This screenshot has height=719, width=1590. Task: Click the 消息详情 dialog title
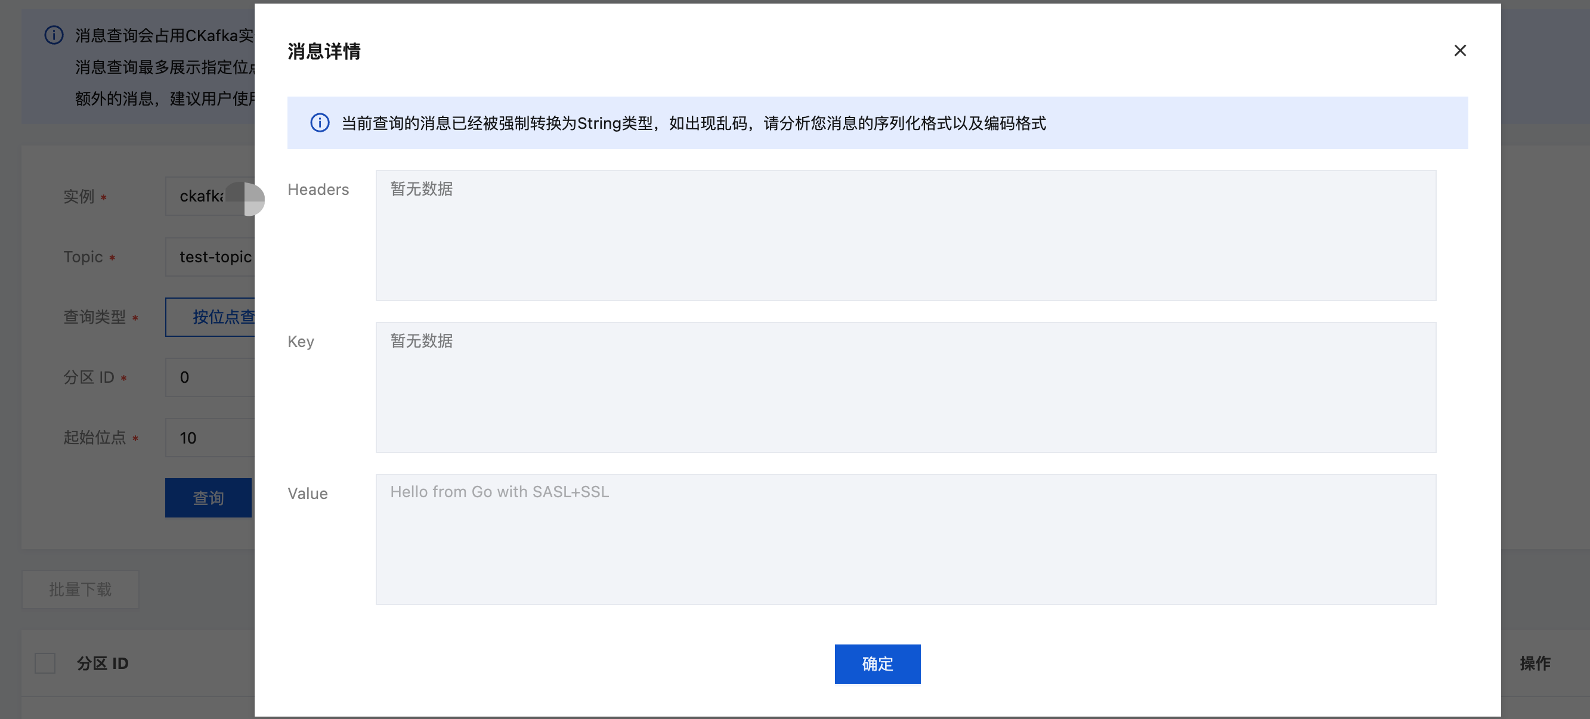tap(324, 51)
